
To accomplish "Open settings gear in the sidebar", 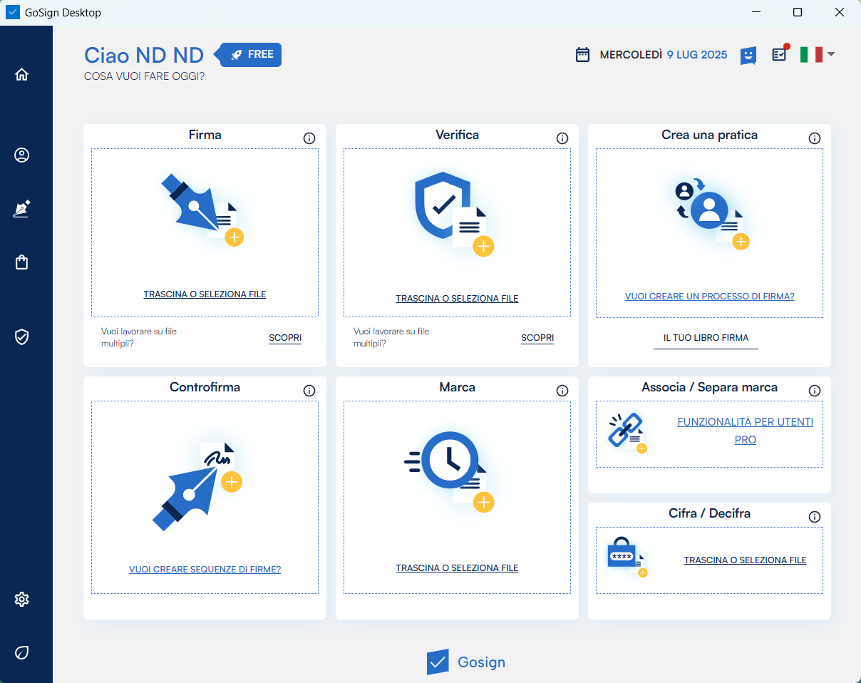I will [22, 599].
